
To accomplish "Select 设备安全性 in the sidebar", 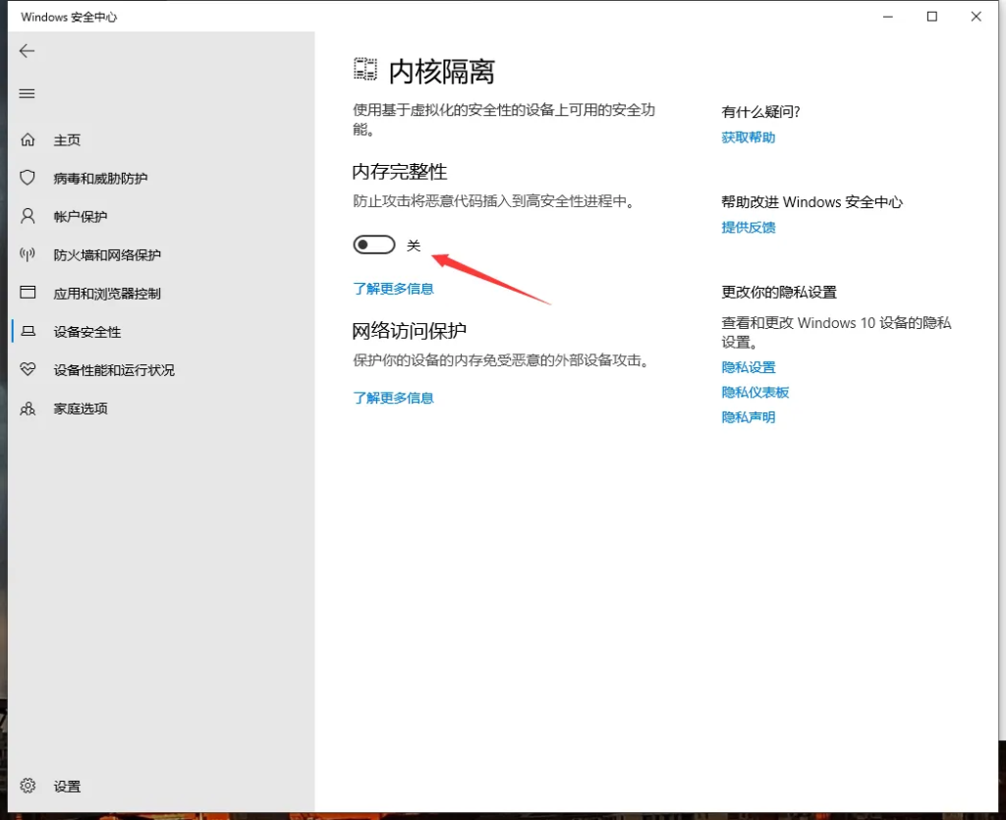I will click(87, 332).
